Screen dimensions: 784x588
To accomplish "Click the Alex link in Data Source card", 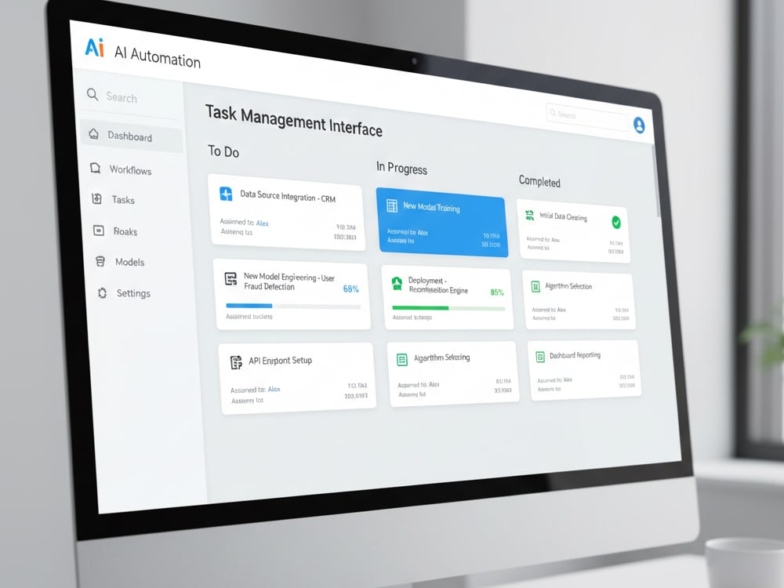I will tap(263, 223).
